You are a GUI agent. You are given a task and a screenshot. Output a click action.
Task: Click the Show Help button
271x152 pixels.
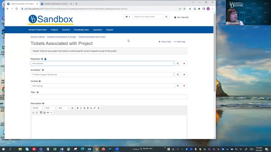click(165, 42)
